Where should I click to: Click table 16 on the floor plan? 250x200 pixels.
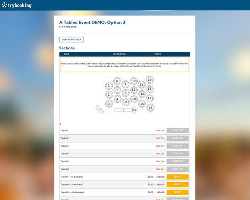[151, 108]
